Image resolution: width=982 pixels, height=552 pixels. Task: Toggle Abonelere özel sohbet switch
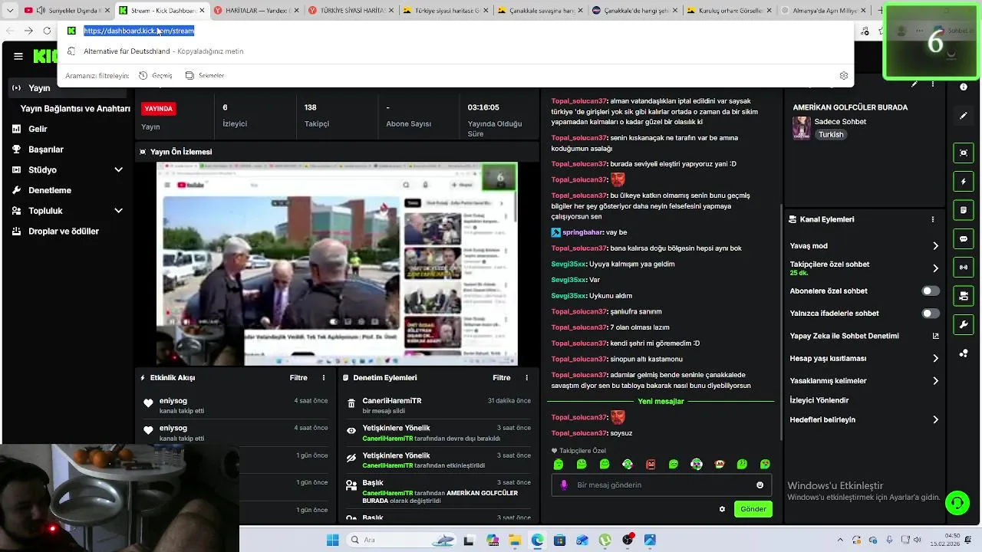coord(931,291)
